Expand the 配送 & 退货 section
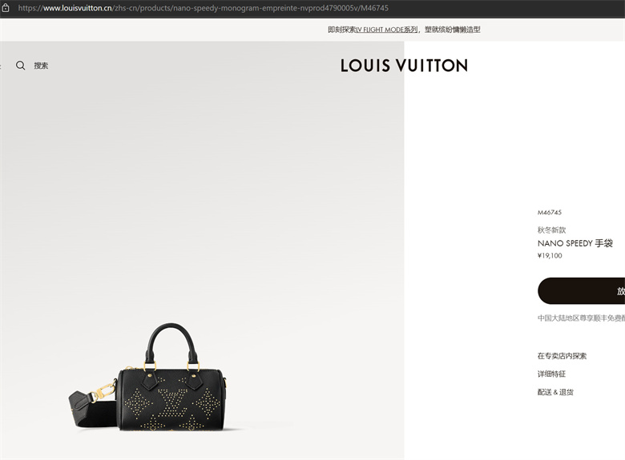This screenshot has height=460, width=625. pyautogui.click(x=555, y=392)
